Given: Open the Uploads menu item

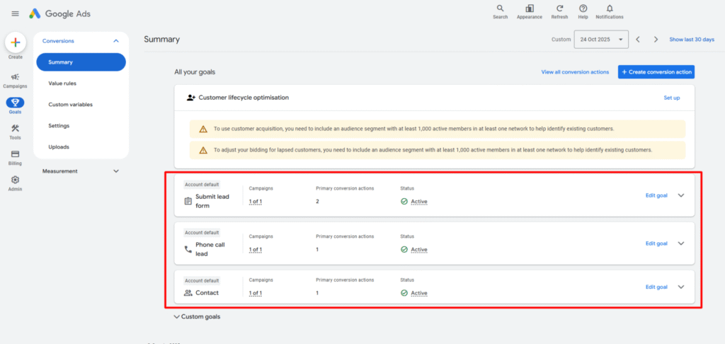Looking at the screenshot, I should tap(59, 147).
